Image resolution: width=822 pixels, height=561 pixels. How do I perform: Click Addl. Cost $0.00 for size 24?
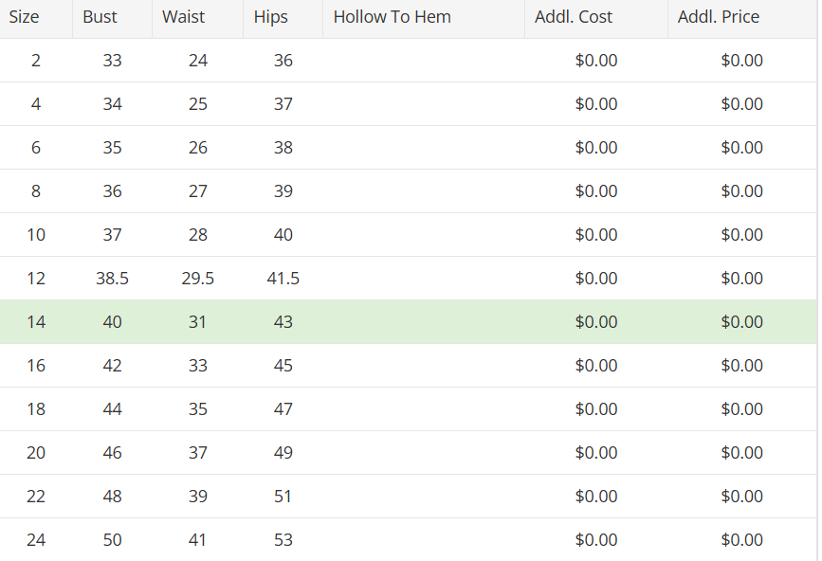pyautogui.click(x=595, y=540)
